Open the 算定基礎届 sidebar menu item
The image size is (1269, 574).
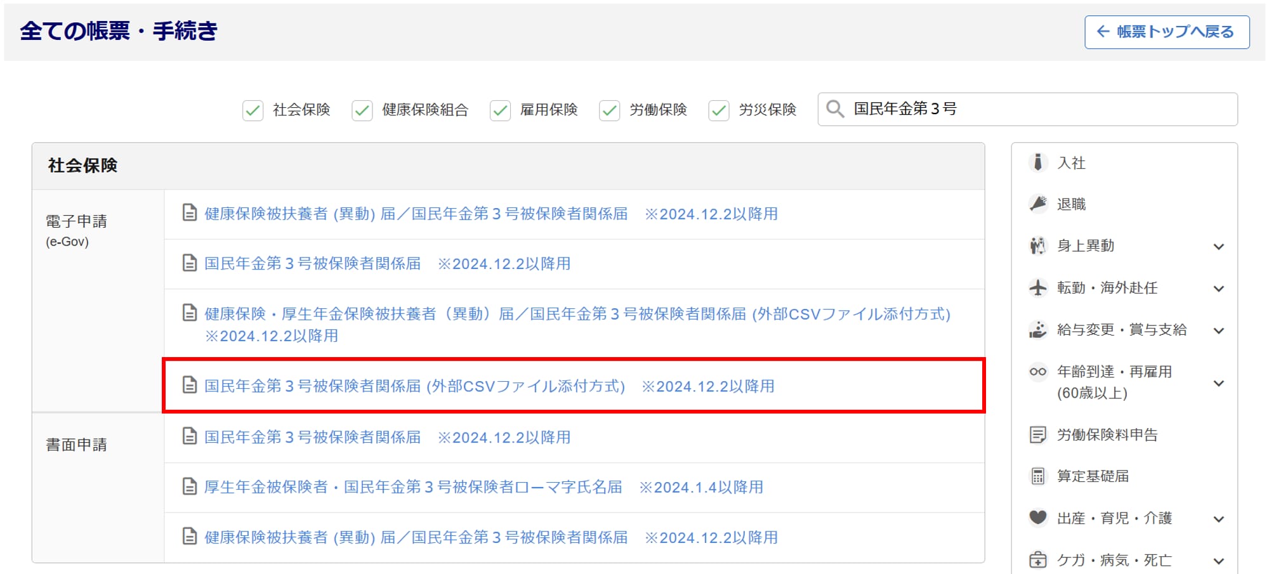pyautogui.click(x=1093, y=476)
